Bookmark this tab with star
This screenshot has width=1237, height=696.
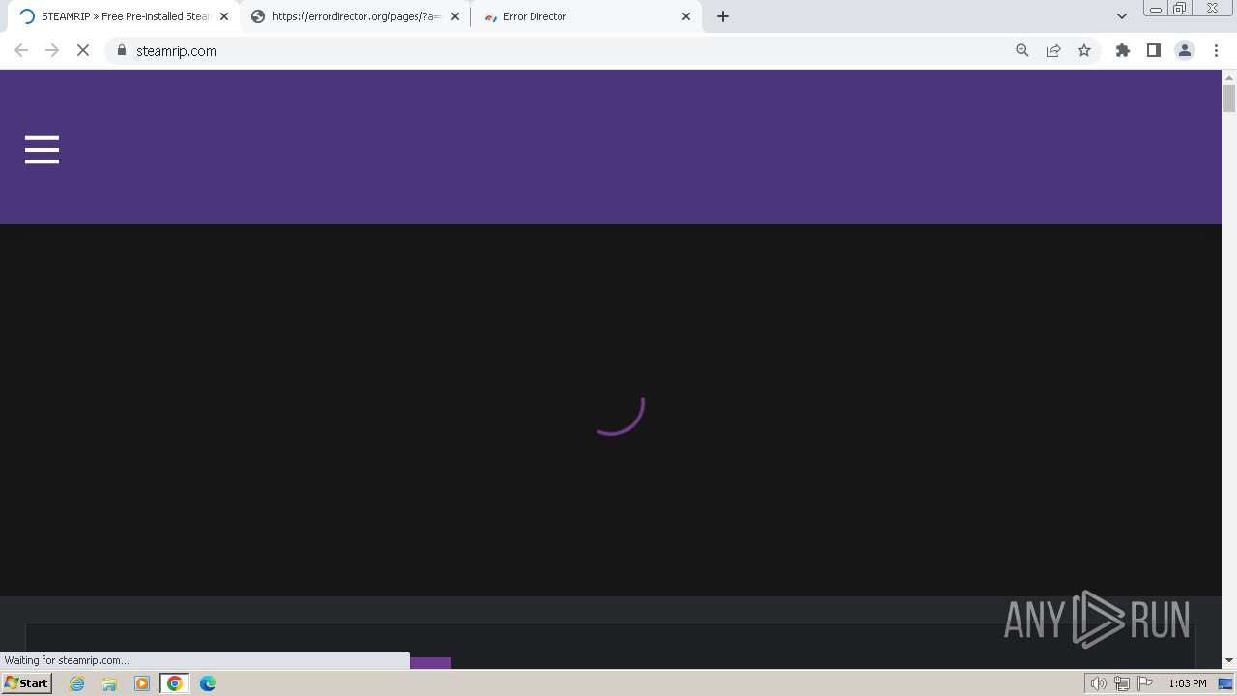point(1084,50)
